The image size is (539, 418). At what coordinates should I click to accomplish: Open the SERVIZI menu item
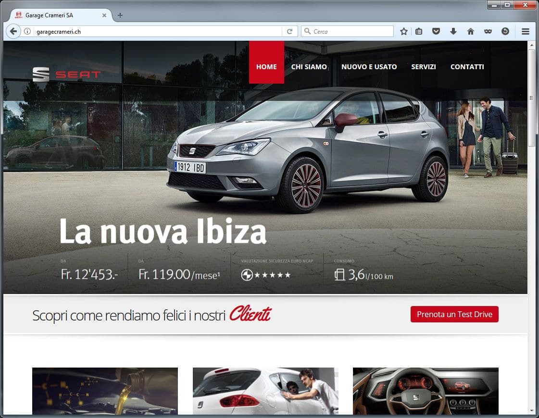[x=424, y=67]
